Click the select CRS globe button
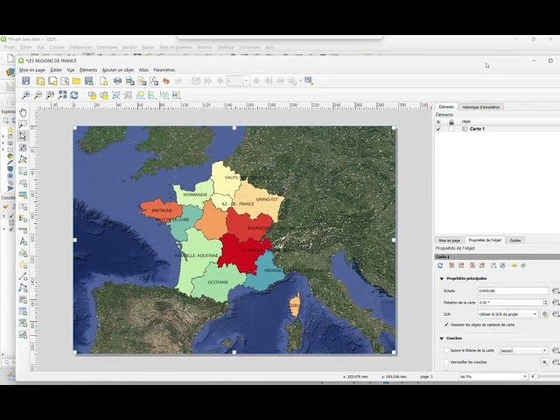The width and height of the screenshot is (560, 420). 544,314
